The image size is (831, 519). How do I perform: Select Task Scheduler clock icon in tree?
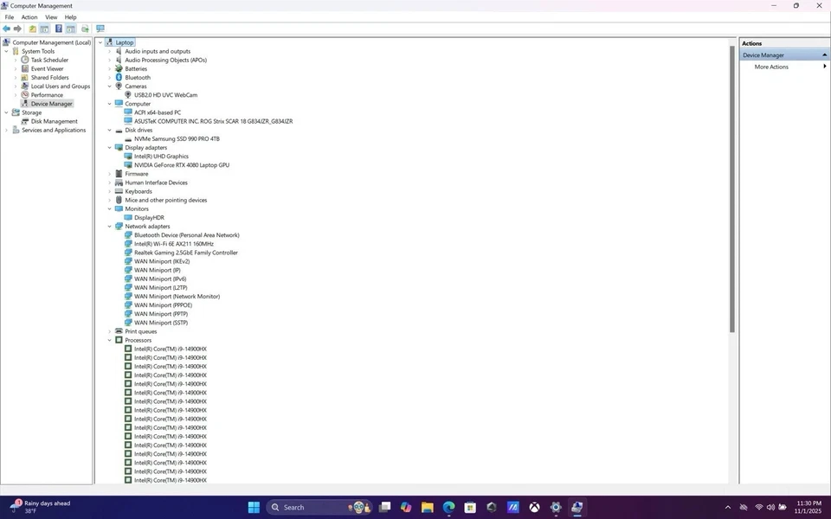click(25, 60)
